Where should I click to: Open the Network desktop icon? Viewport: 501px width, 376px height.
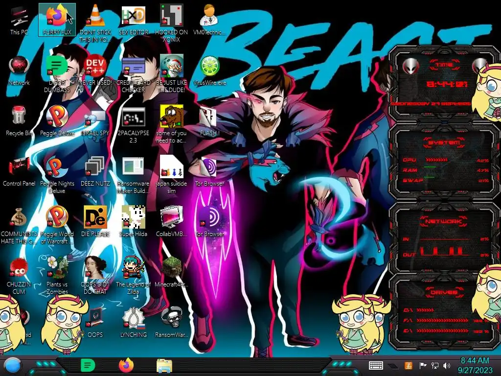click(x=19, y=71)
